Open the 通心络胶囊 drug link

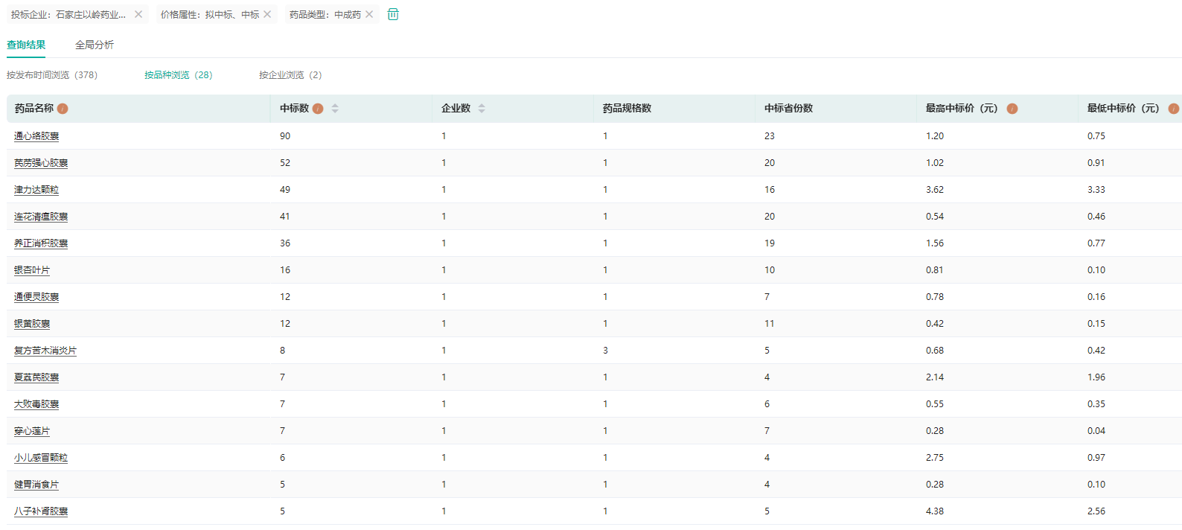point(36,136)
